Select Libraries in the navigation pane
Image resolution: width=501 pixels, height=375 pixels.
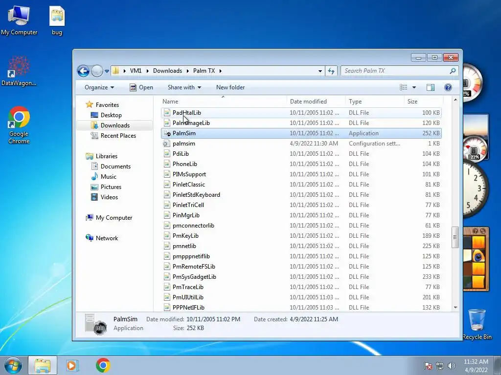coord(106,156)
